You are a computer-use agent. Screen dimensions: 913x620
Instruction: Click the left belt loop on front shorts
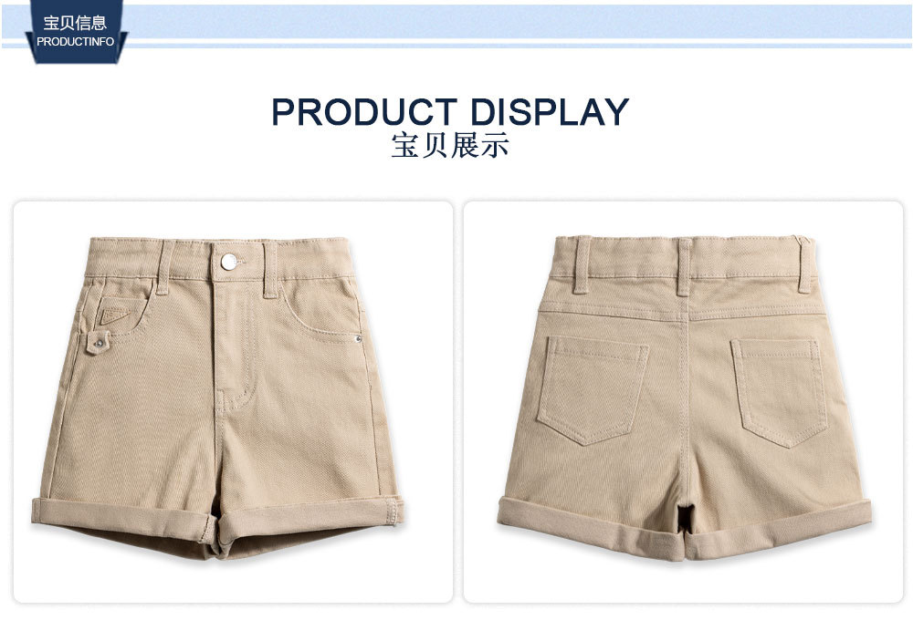click(164, 267)
